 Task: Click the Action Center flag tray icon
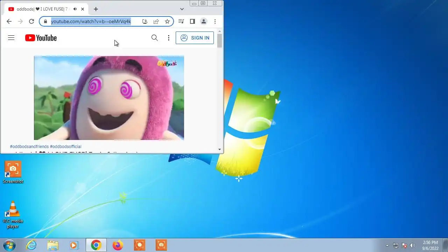(x=404, y=245)
